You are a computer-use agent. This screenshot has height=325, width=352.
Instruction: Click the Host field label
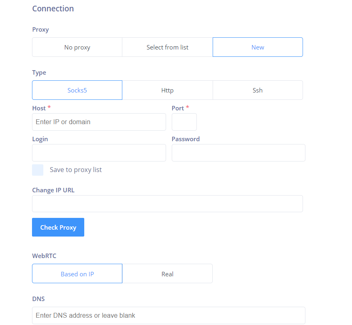(39, 108)
